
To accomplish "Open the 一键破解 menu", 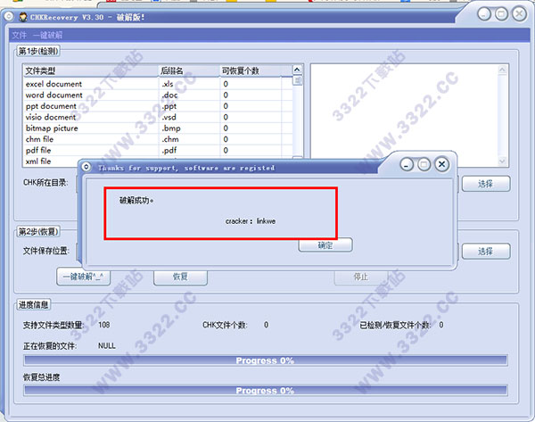I will [48, 35].
